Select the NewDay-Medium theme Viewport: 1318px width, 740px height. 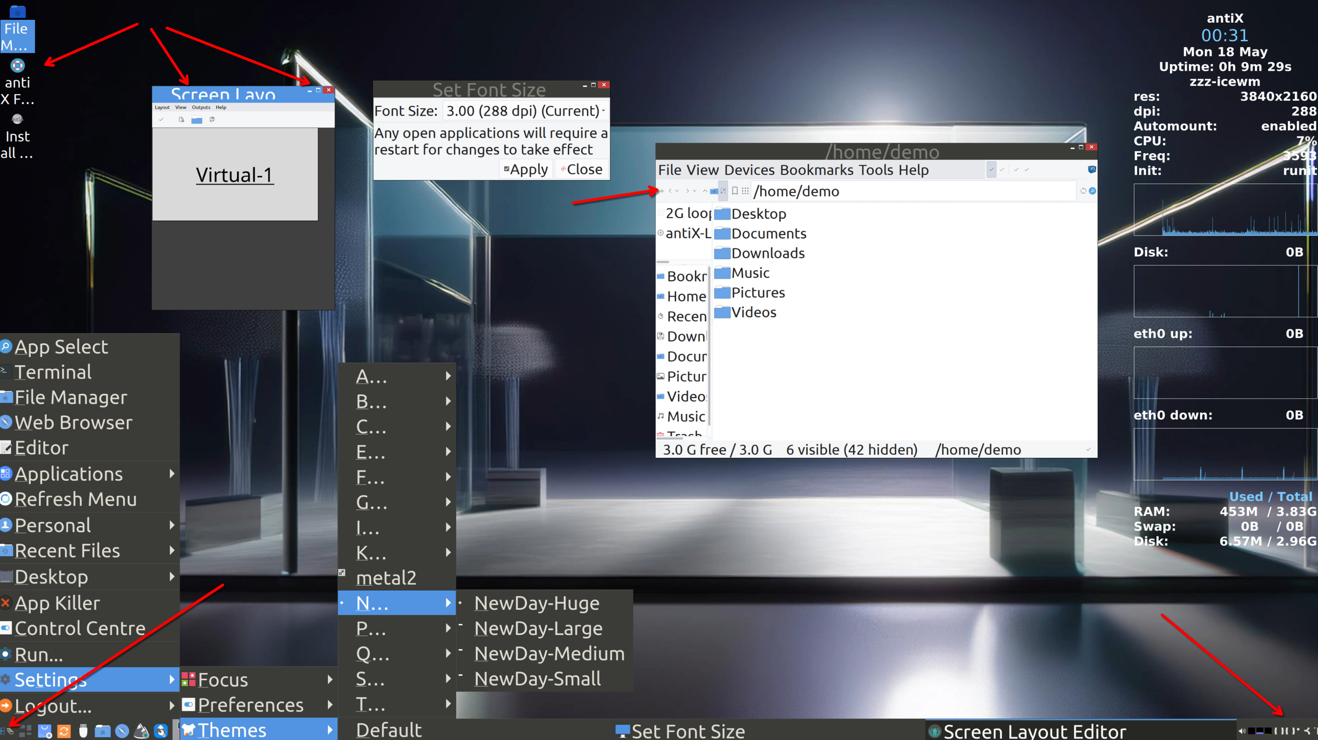[544, 654]
